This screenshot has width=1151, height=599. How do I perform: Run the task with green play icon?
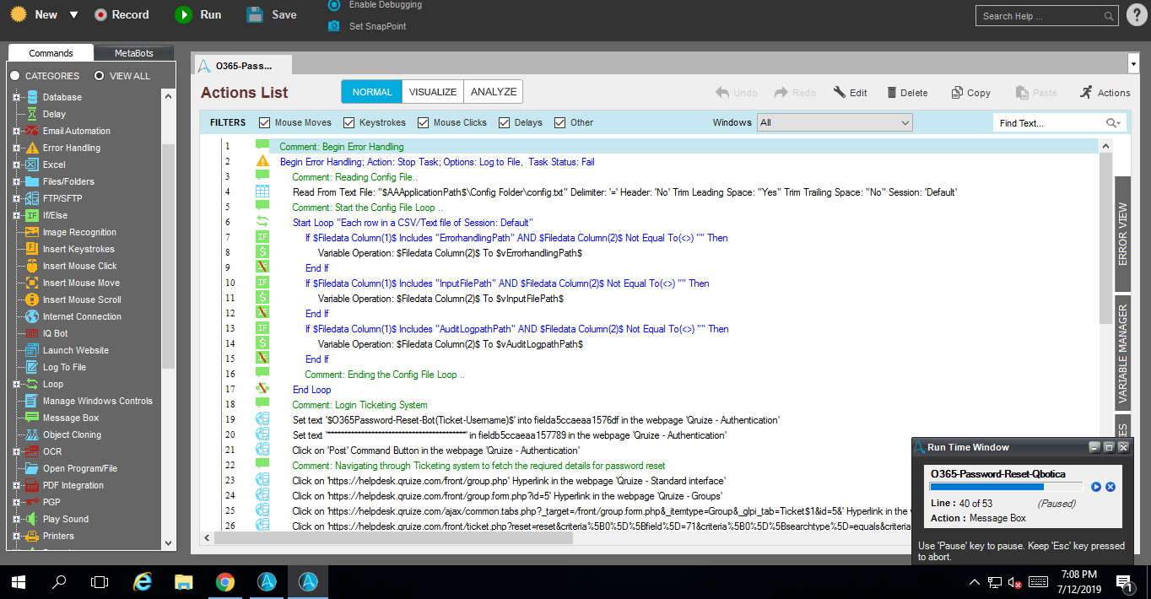pos(183,14)
